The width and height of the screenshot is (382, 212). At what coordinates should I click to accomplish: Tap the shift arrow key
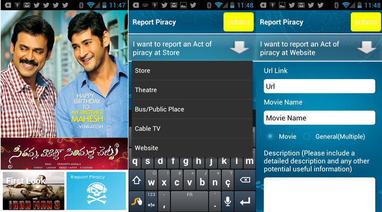pos(137,180)
